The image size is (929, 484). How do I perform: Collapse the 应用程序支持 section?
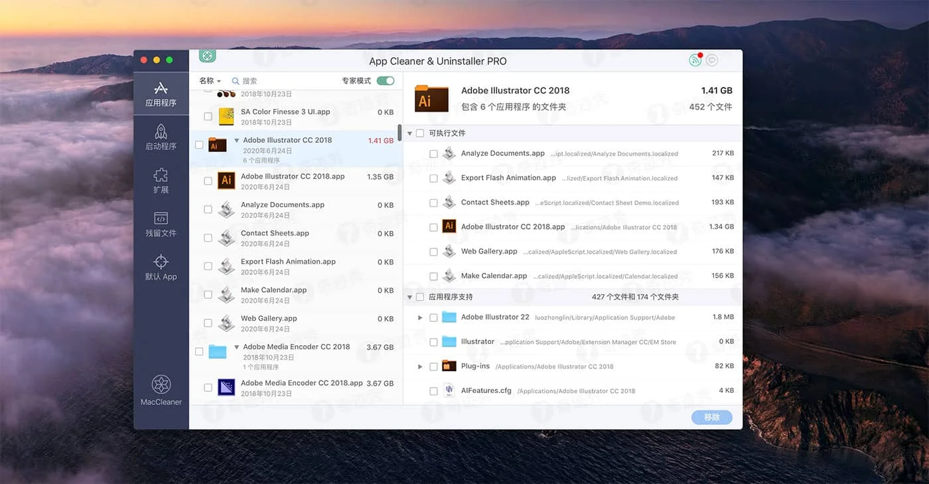pyautogui.click(x=409, y=297)
